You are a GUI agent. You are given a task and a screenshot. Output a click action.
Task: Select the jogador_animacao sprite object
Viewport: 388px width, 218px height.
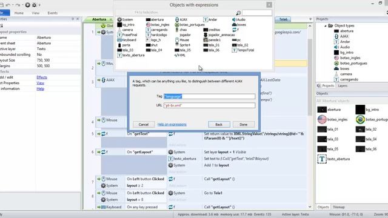pos(219,35)
